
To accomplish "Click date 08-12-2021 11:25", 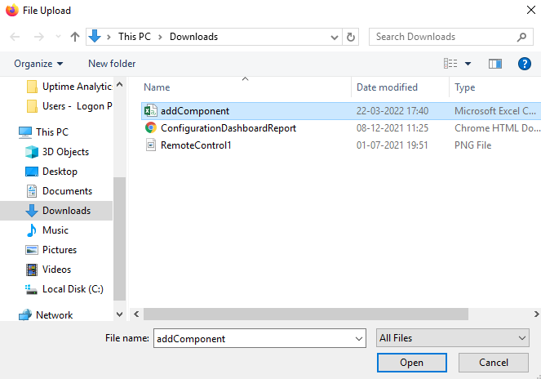I will [392, 128].
